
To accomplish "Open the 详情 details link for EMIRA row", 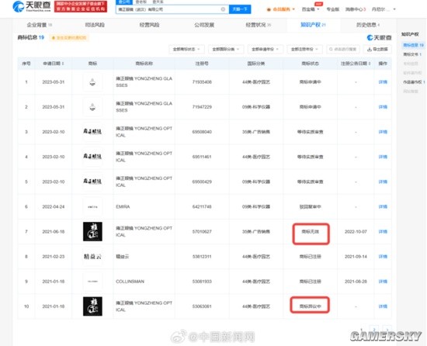I will [x=383, y=206].
